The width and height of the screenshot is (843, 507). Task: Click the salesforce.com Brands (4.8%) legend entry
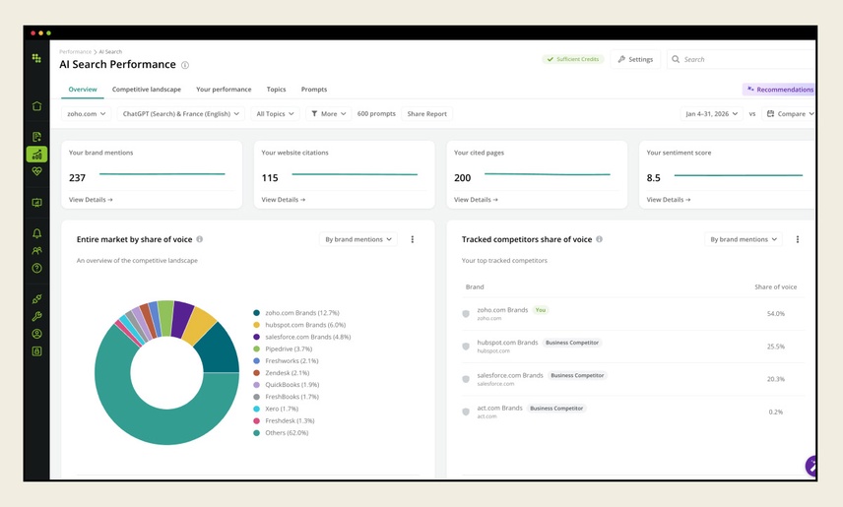point(302,337)
